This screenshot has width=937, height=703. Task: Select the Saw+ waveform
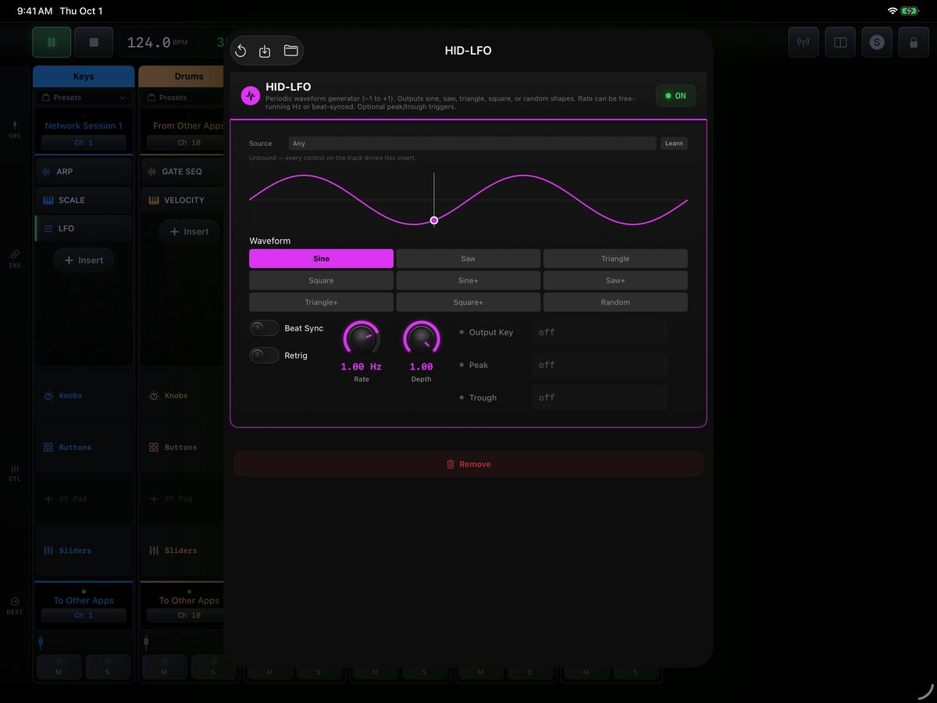[x=615, y=280]
